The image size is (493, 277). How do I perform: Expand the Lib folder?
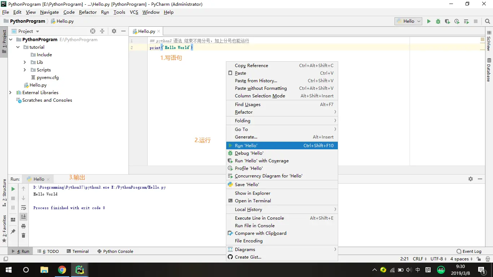[25, 62]
